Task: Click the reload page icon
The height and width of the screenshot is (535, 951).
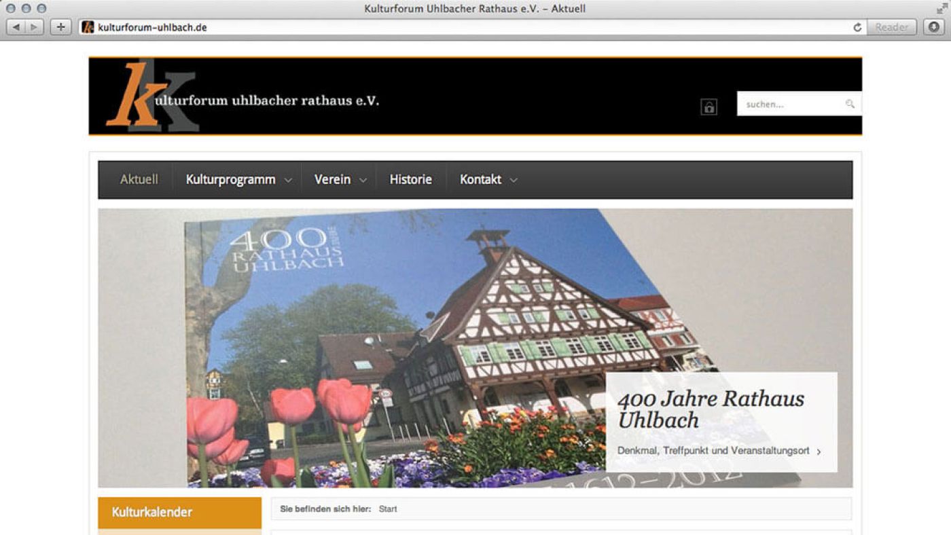Action: (x=857, y=27)
